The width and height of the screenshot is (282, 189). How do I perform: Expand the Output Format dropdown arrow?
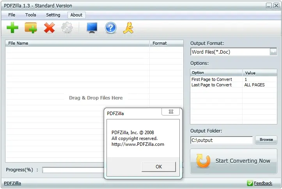[x=273, y=52]
